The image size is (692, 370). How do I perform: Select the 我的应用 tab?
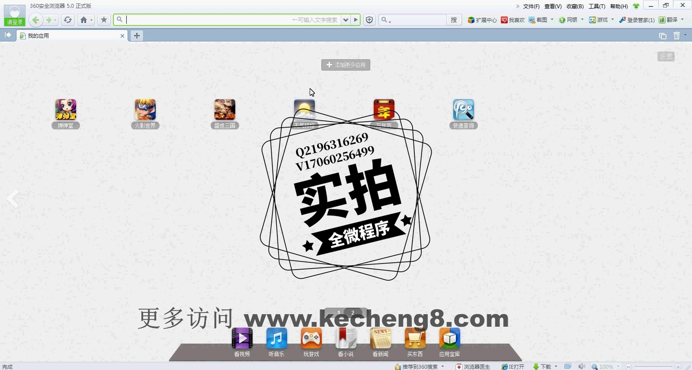[72, 35]
